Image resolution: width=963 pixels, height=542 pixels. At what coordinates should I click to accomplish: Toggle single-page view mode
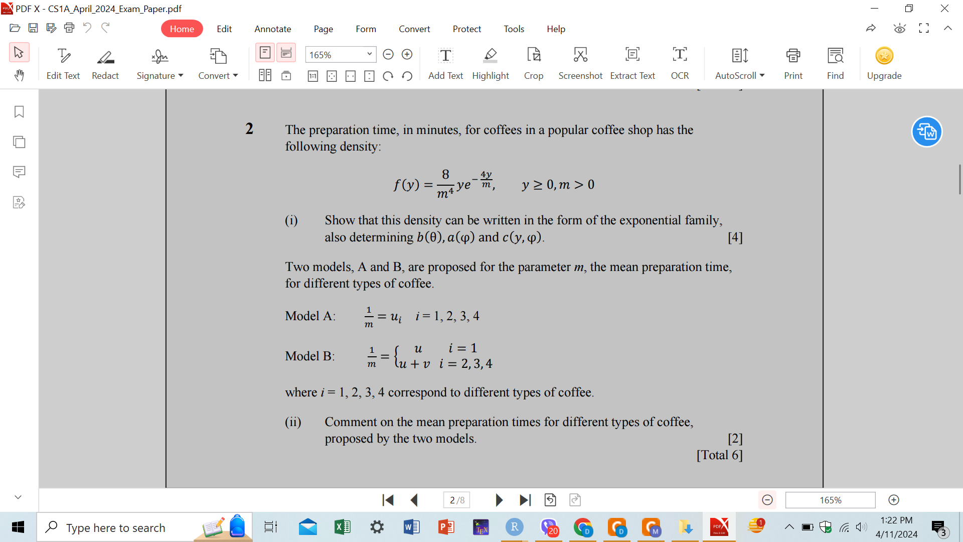point(264,53)
